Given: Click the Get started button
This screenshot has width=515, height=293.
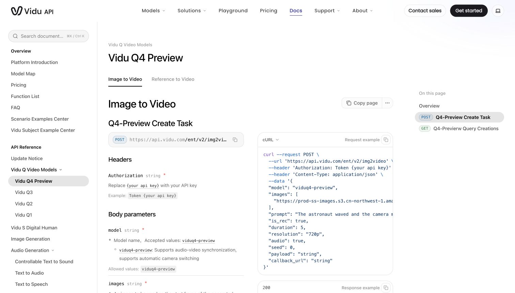Looking at the screenshot, I should 469,11.
